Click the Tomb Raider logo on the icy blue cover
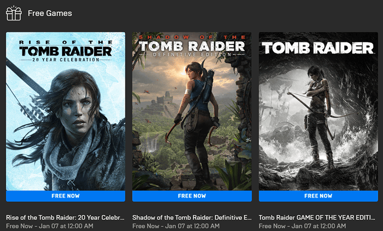 coord(66,51)
